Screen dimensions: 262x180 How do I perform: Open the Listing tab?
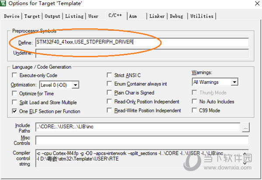pyautogui.click(x=74, y=16)
